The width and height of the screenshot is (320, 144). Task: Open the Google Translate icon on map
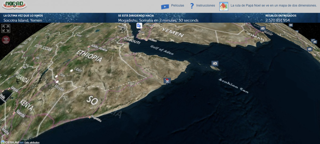pos(139,26)
